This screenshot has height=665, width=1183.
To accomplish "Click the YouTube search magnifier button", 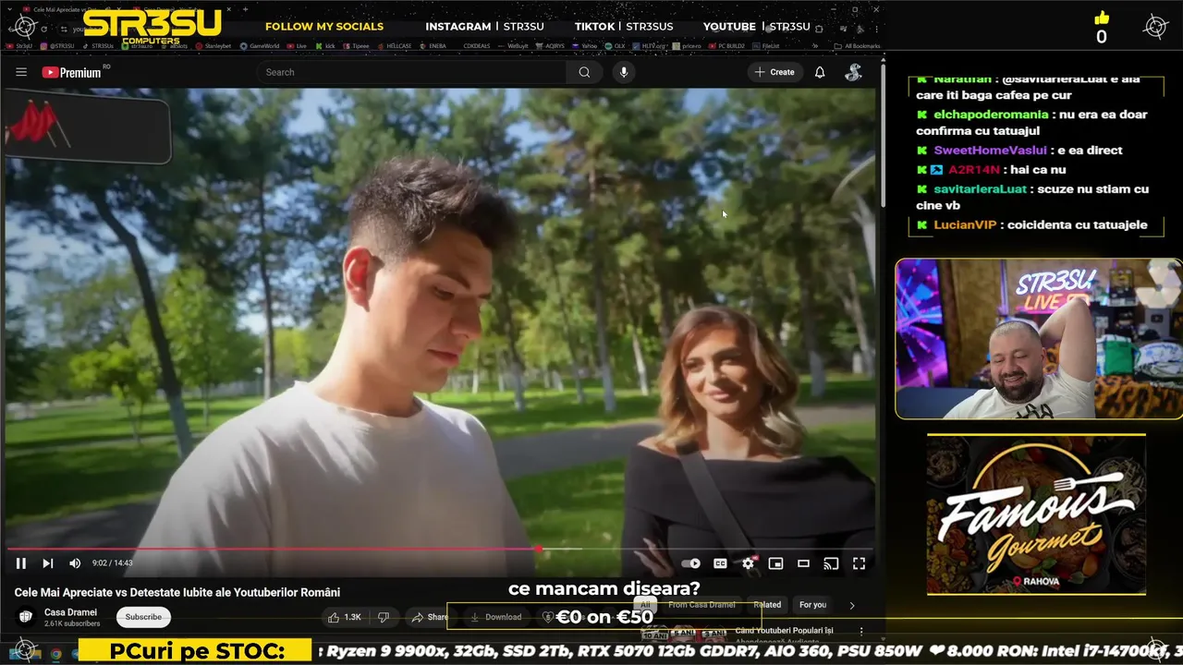I will pyautogui.click(x=584, y=72).
